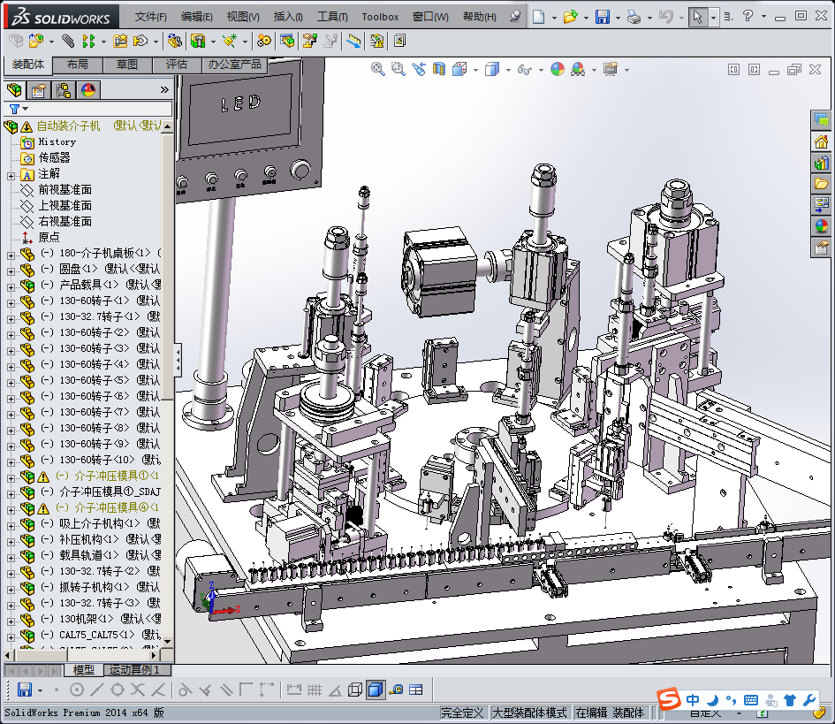
Task: Click 大型装配体模式 in the status bar
Action: click(x=529, y=713)
